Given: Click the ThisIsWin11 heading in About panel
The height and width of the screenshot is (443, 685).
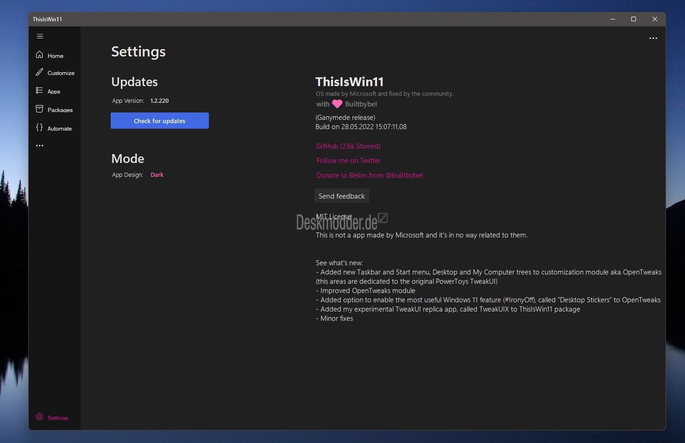Looking at the screenshot, I should [350, 82].
